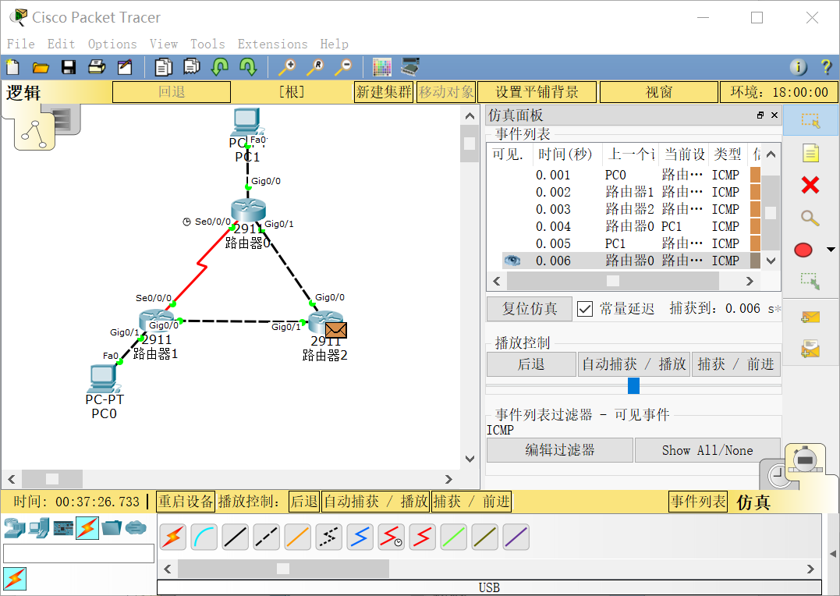Viewport: 840px width, 596px height.
Task: Open a file with the folder icon
Action: 41,68
